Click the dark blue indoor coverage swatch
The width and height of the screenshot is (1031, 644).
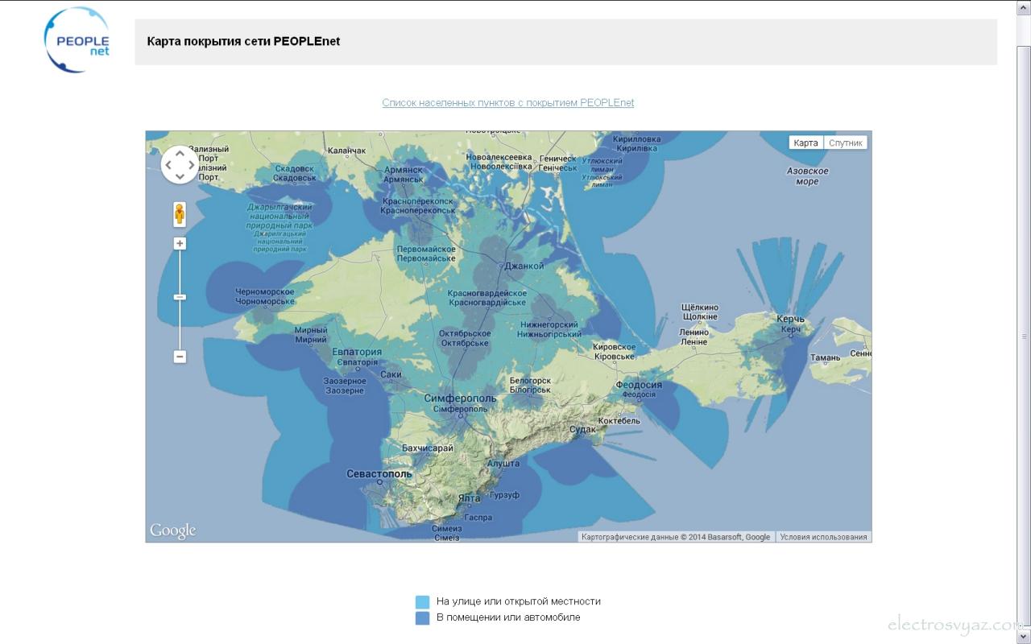pos(423,618)
